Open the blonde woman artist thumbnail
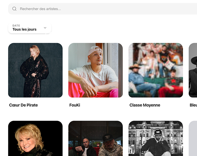The width and height of the screenshot is (197, 156). (x=35, y=138)
